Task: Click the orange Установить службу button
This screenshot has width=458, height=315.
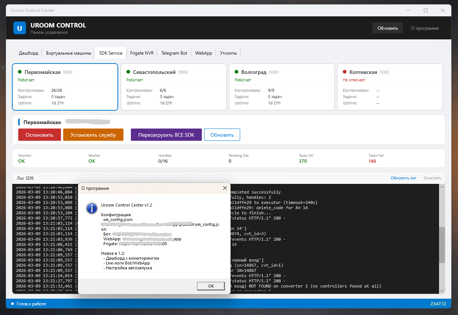Action: click(93, 135)
